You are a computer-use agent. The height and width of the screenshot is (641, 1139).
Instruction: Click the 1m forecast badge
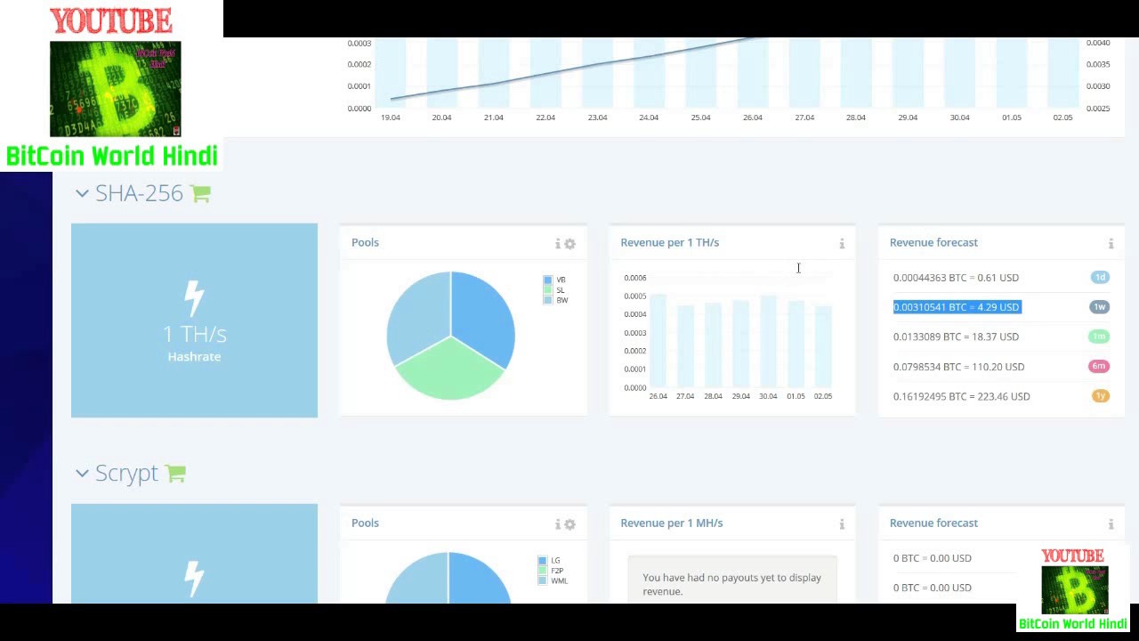point(1100,337)
